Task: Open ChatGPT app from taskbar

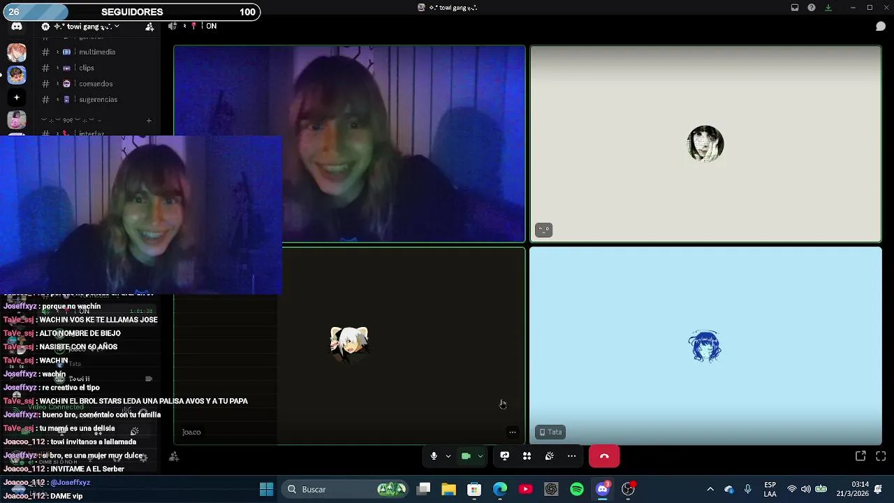Action: 551,489
